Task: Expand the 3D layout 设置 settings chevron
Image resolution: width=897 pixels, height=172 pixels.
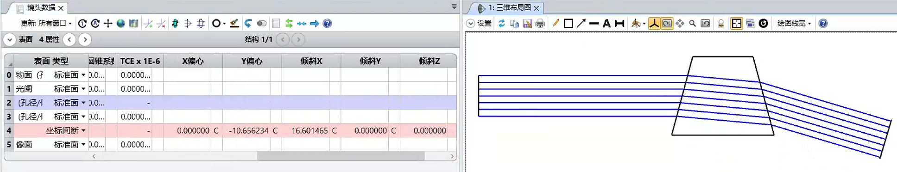Action: (470, 23)
